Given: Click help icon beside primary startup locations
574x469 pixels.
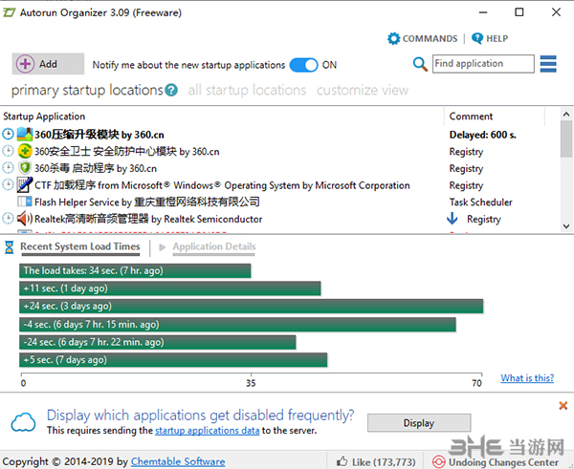Looking at the screenshot, I should 171,91.
